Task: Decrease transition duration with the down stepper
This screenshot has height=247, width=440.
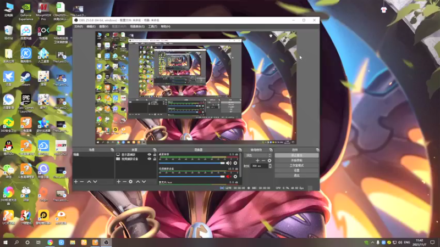Action: tap(270, 167)
